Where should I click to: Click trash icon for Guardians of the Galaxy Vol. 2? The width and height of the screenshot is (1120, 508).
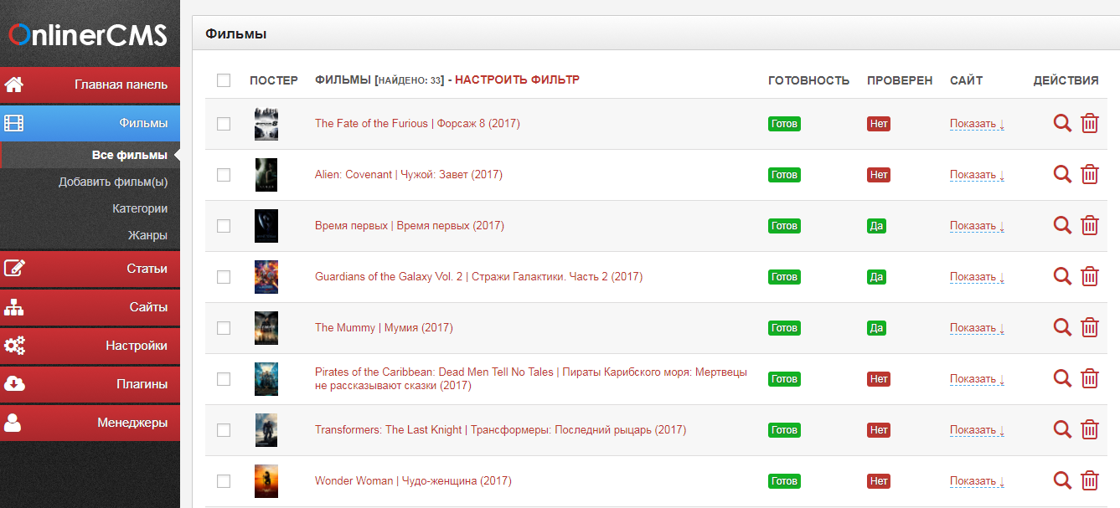coord(1090,277)
